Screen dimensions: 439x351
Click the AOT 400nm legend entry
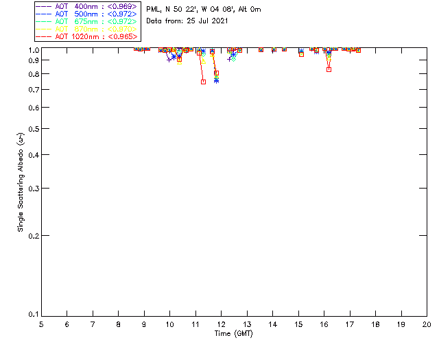86,6
